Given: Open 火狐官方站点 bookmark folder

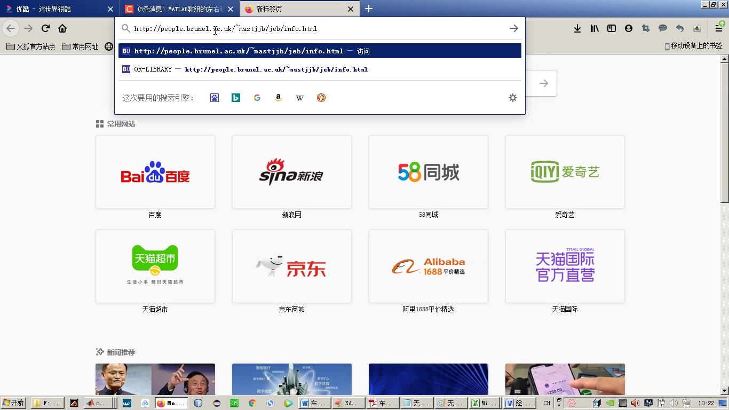Looking at the screenshot, I should tap(31, 46).
